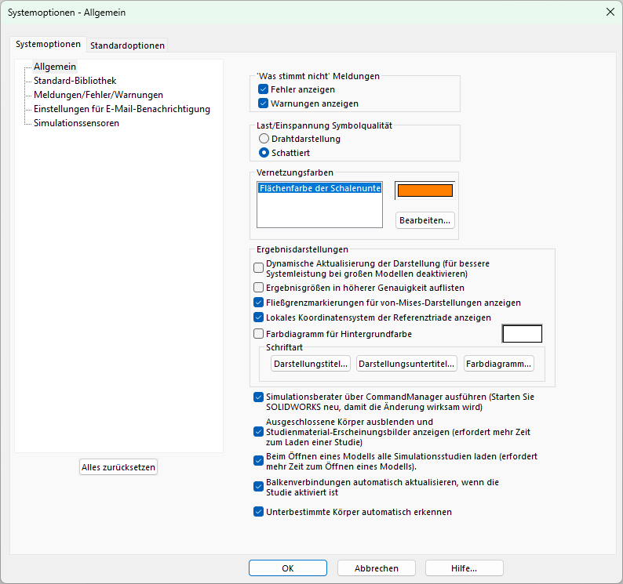Select the Schattiert radio option
623x584 pixels.
264,153
